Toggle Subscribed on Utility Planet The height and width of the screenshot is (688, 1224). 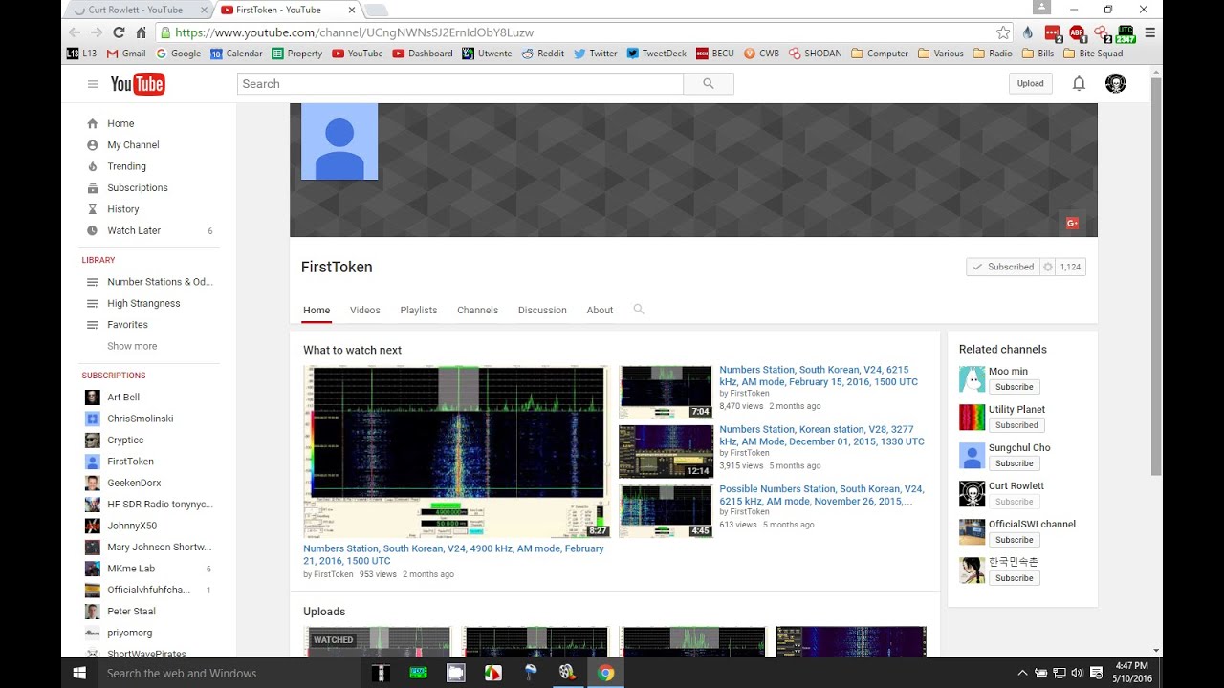click(x=1016, y=425)
